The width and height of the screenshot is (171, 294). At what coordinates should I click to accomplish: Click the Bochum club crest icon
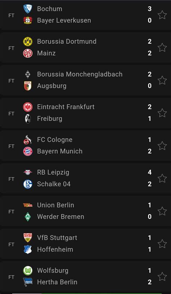pyautogui.click(x=28, y=9)
